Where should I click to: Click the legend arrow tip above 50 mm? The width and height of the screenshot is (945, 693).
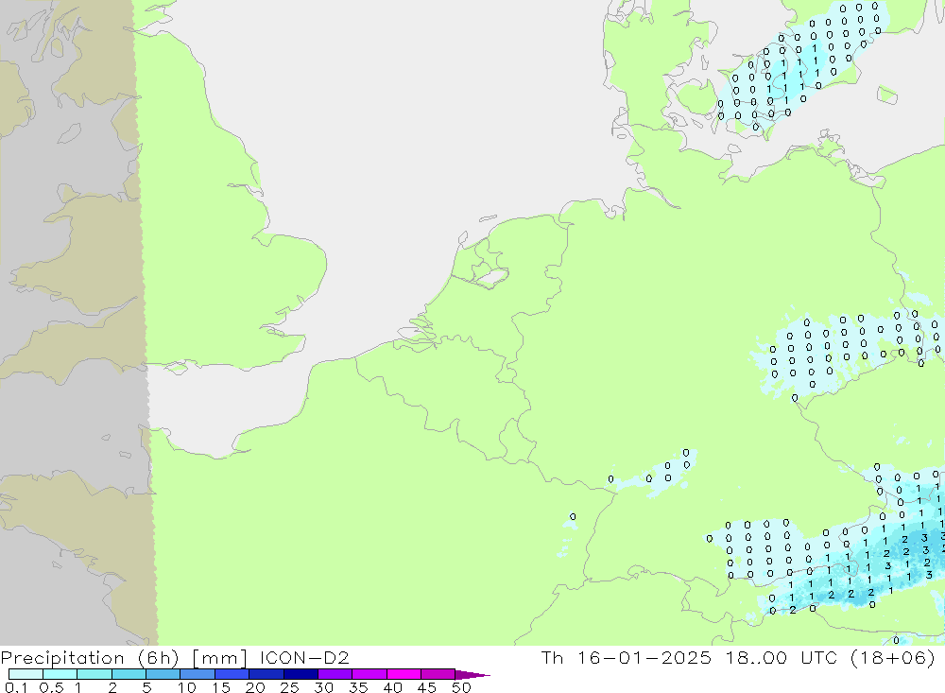pos(473,675)
